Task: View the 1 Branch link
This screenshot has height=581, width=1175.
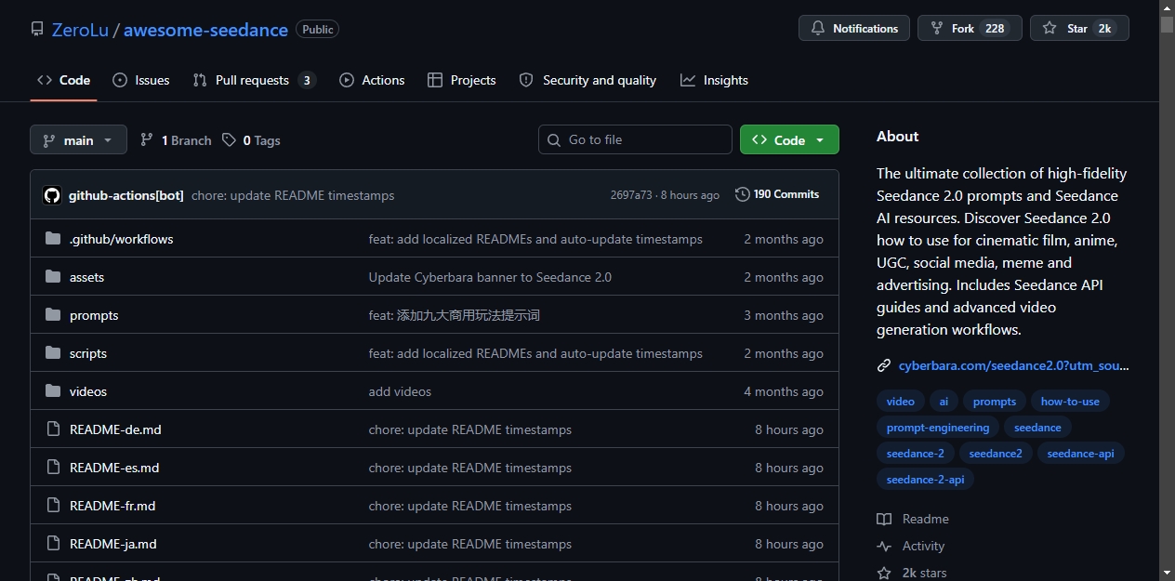Action: pos(176,140)
